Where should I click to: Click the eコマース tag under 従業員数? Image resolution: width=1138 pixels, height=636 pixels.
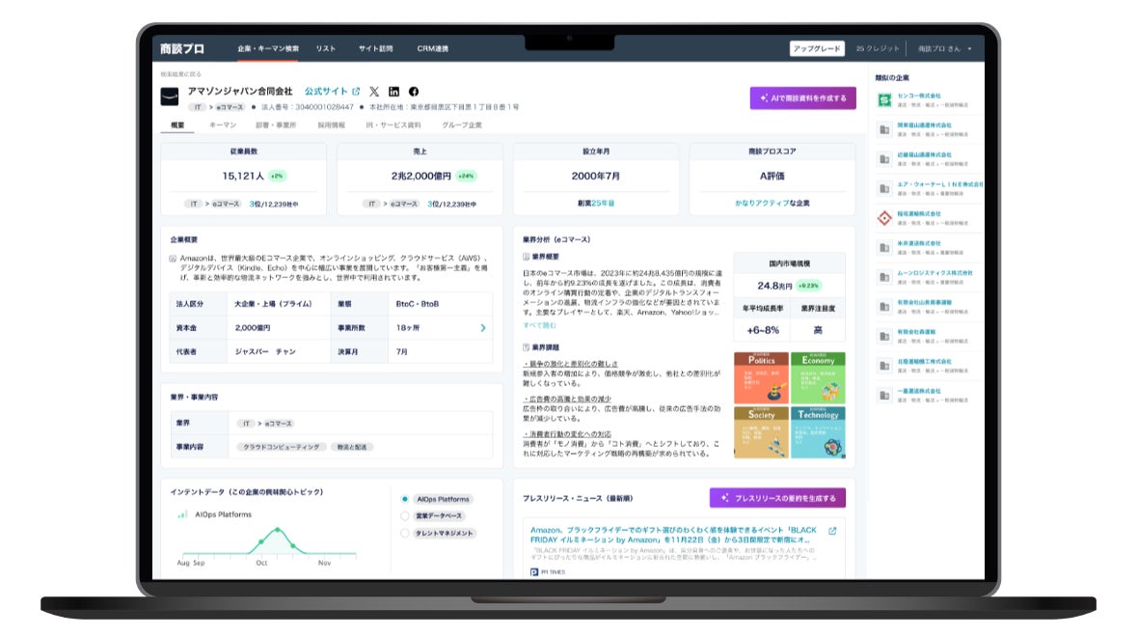pos(226,204)
